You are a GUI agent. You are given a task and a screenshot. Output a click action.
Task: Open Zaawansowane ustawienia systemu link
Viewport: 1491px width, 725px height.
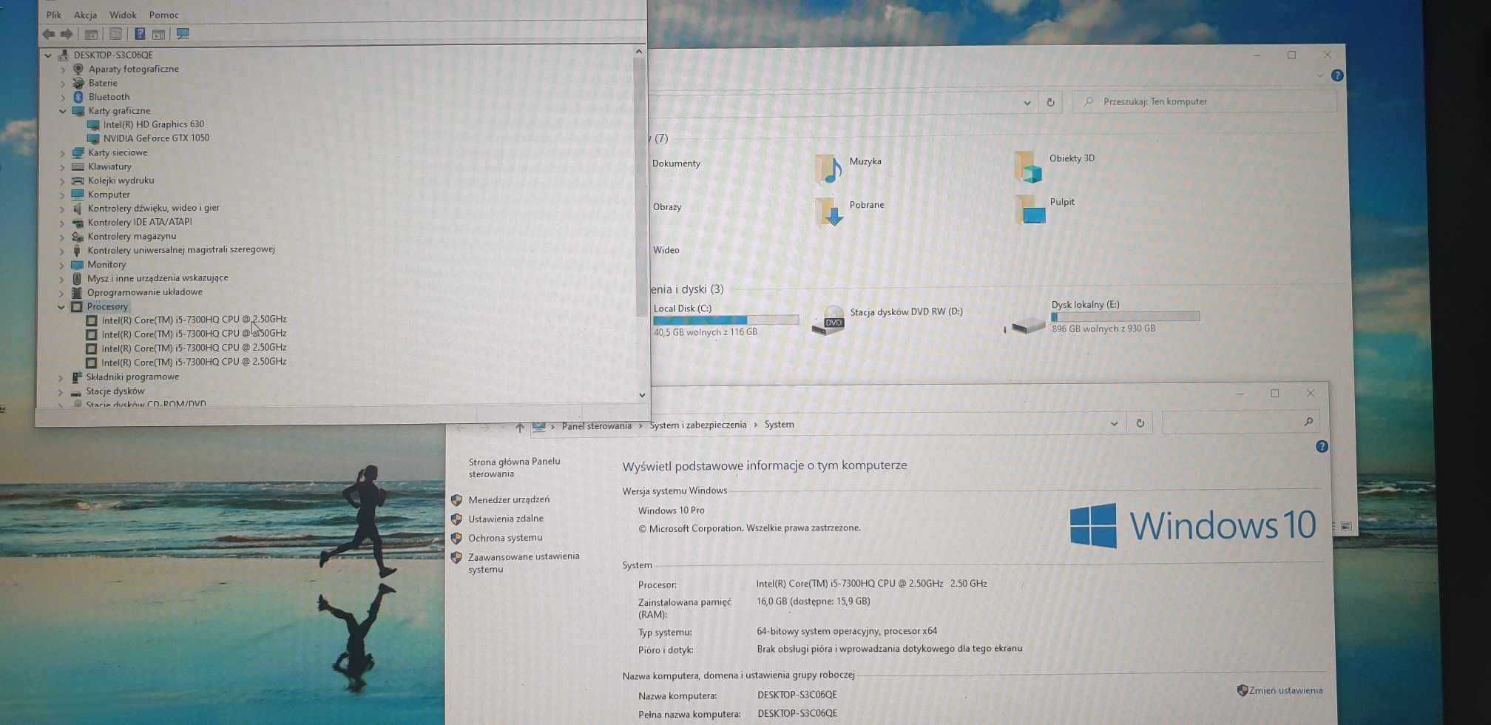524,562
